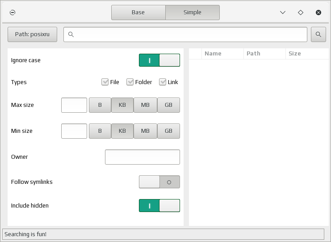Toggle the Ignore case switch

tap(159, 60)
